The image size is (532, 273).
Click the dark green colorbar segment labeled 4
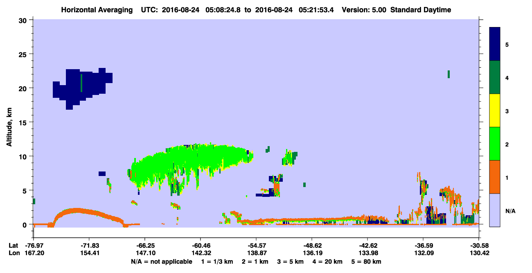pyautogui.click(x=495, y=77)
